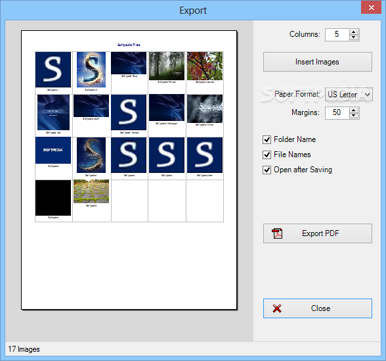
Task: Select the foggy forest thumbnail in preview
Action: tap(167, 66)
